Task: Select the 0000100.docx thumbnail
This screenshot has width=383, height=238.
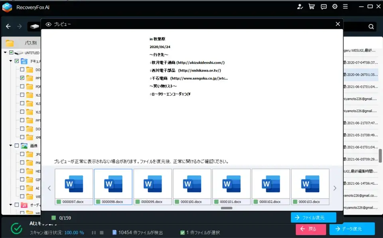Action: click(x=192, y=187)
